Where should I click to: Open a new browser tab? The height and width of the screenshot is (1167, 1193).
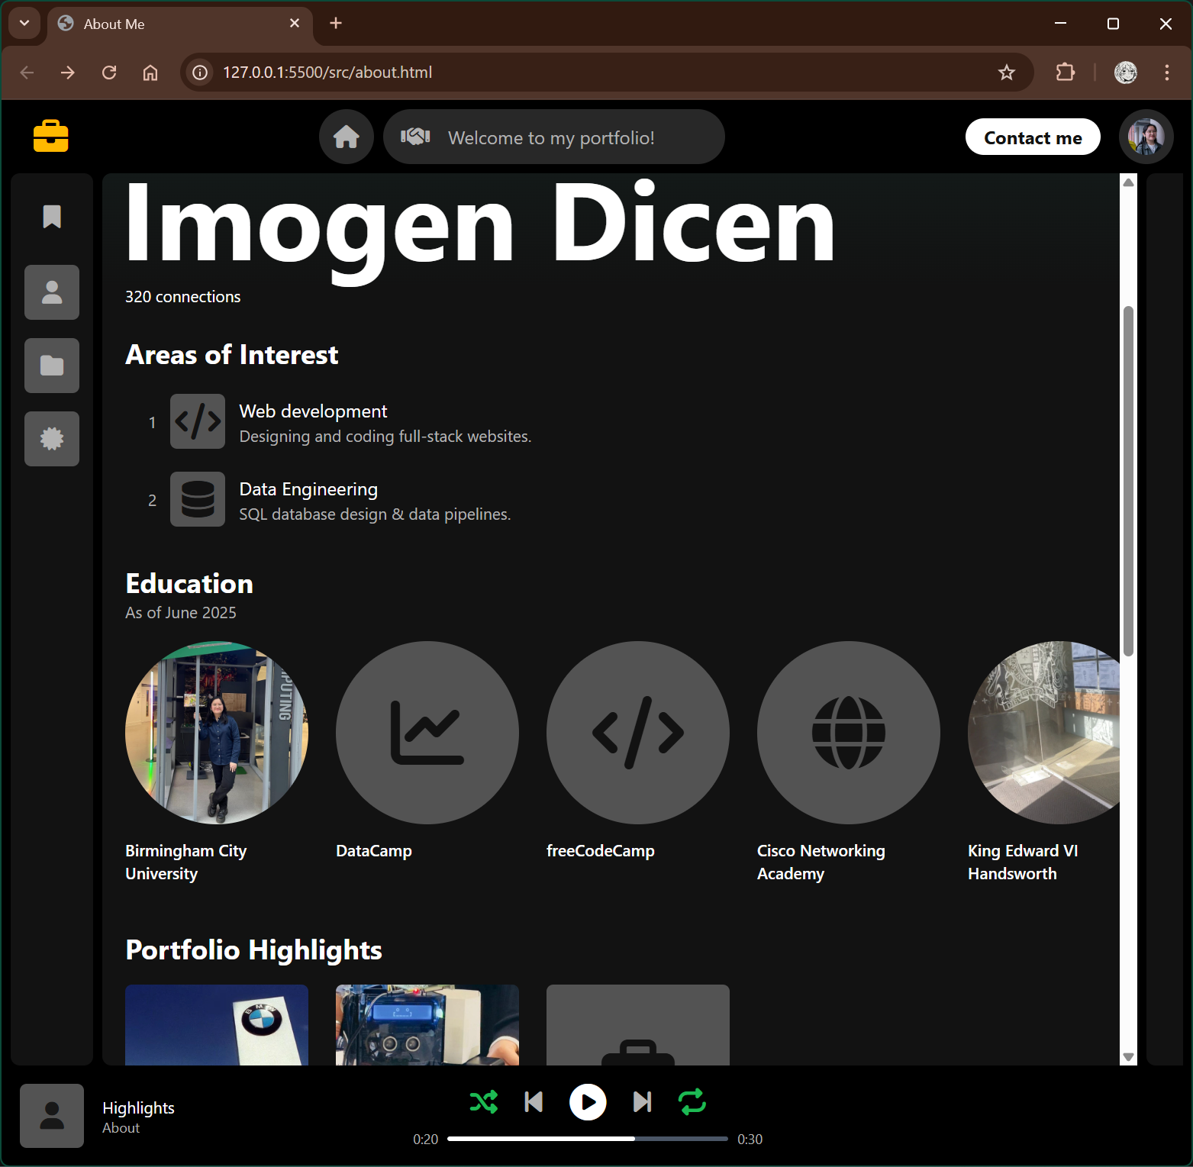click(336, 24)
